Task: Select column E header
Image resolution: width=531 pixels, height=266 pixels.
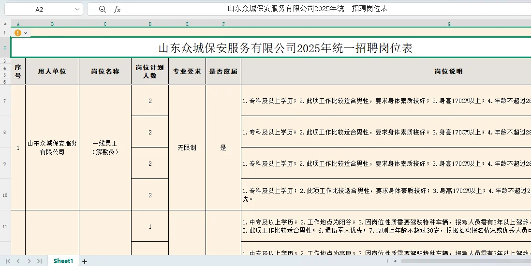Action: [187, 24]
